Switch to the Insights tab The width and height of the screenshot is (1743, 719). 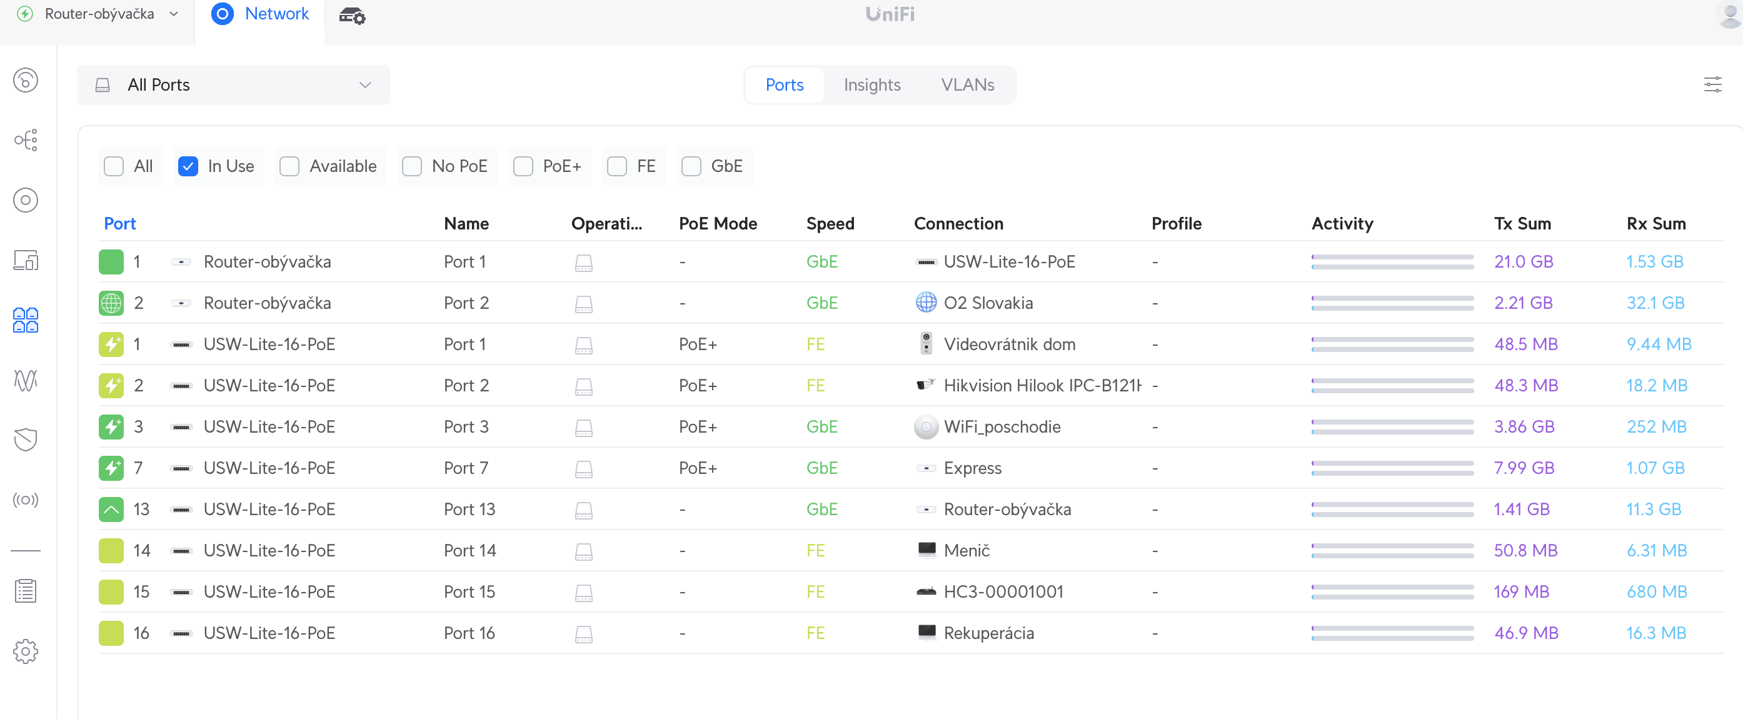point(873,84)
